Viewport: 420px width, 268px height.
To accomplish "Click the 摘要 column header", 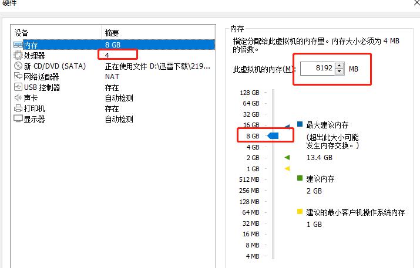I will point(112,33).
